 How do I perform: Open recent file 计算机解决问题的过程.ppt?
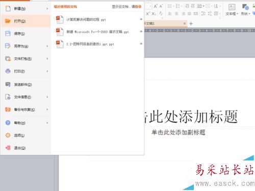[98, 19]
